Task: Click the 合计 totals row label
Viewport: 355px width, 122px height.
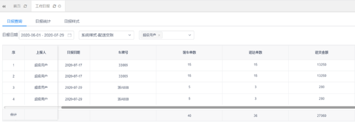Action: coord(13,115)
